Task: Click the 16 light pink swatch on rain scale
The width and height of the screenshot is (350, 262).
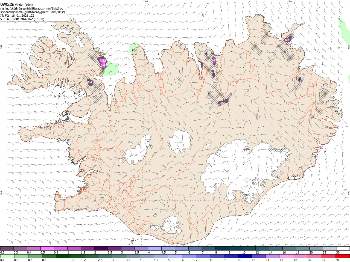Action: [x=287, y=256]
